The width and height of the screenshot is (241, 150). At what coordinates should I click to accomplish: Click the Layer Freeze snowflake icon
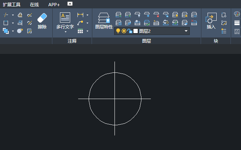147,15
